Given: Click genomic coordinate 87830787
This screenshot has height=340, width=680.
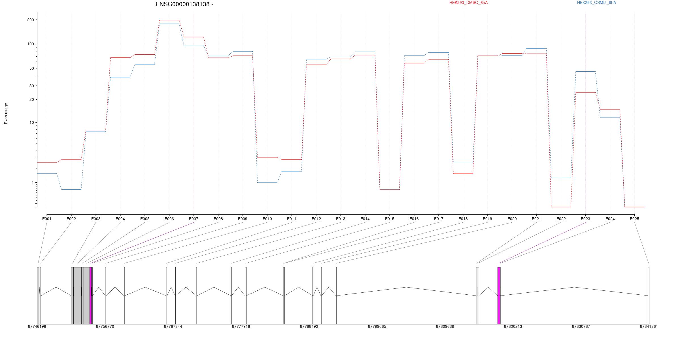Looking at the screenshot, I should pyautogui.click(x=581, y=326).
